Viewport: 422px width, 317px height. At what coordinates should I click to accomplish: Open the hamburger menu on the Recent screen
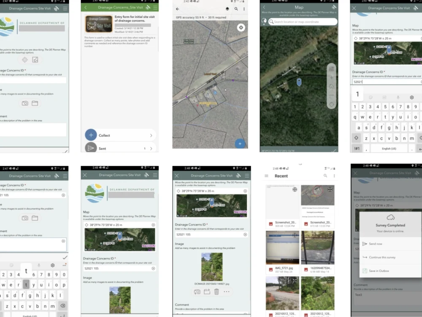pos(266,176)
